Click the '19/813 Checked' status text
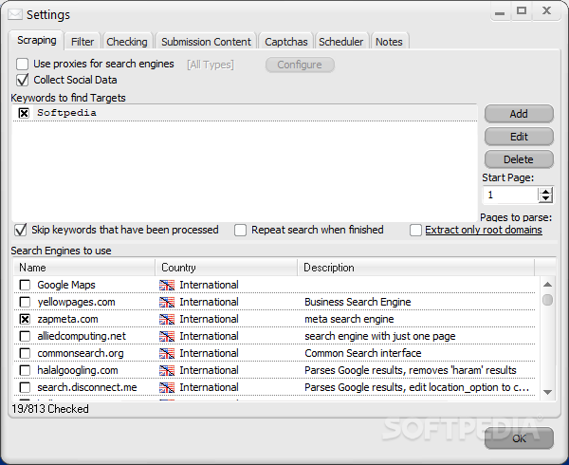 (x=50, y=409)
